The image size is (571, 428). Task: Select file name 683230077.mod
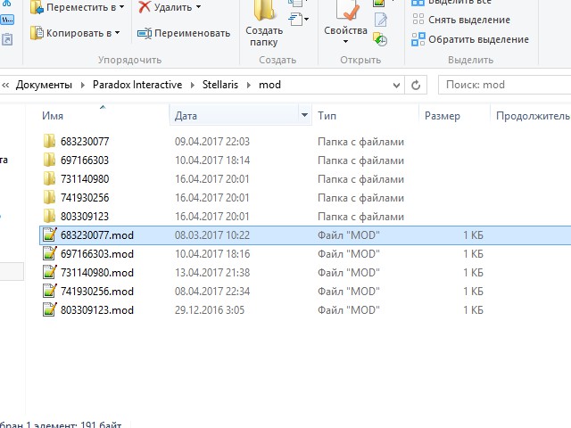tap(97, 235)
